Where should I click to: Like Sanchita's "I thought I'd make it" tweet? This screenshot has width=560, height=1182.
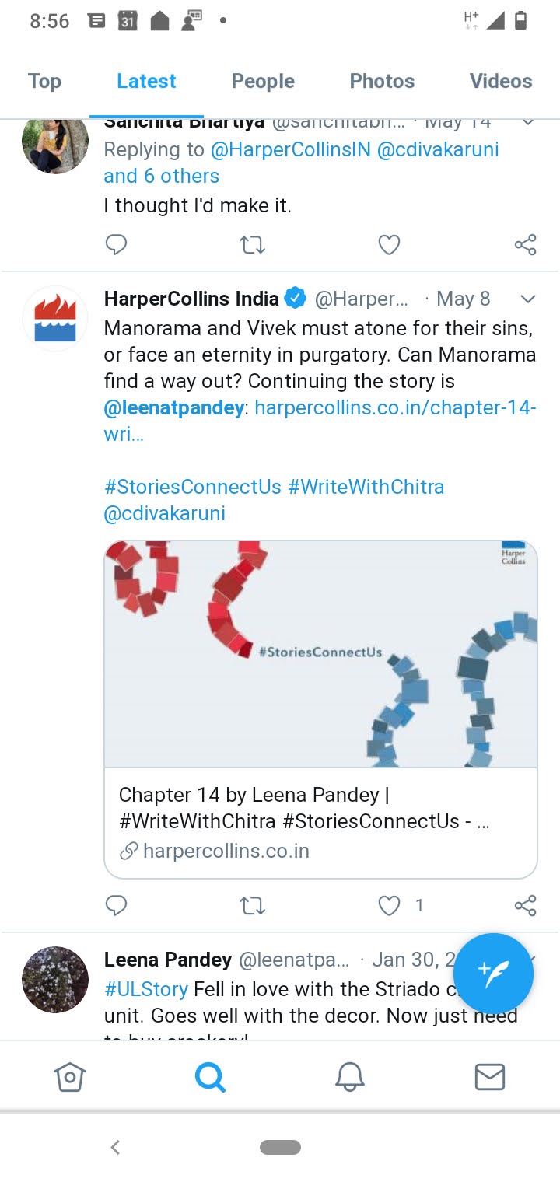(389, 245)
